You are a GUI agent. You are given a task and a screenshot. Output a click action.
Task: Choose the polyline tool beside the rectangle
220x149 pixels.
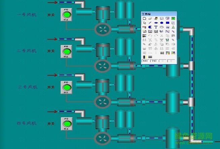[x=173, y=23]
